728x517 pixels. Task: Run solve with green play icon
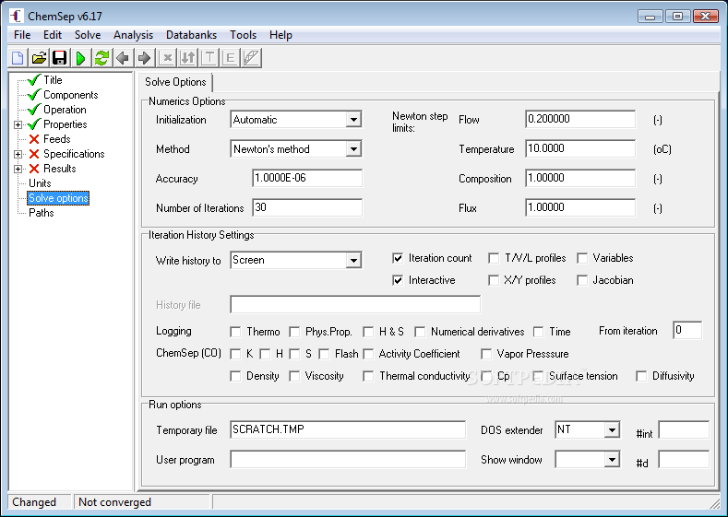(x=81, y=58)
